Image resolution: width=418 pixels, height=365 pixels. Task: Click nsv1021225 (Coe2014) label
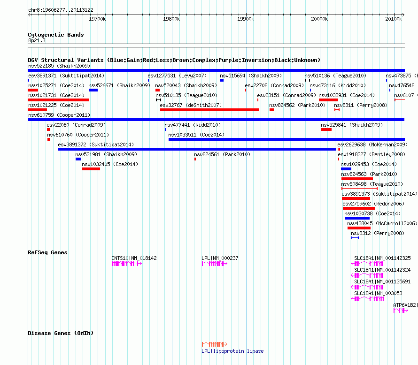(56, 105)
